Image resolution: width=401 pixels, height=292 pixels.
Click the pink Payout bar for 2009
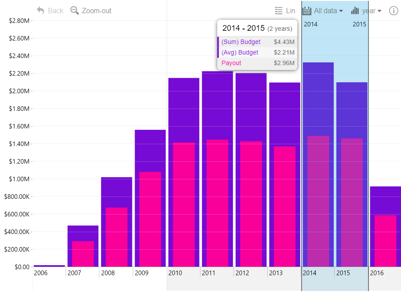150,220
